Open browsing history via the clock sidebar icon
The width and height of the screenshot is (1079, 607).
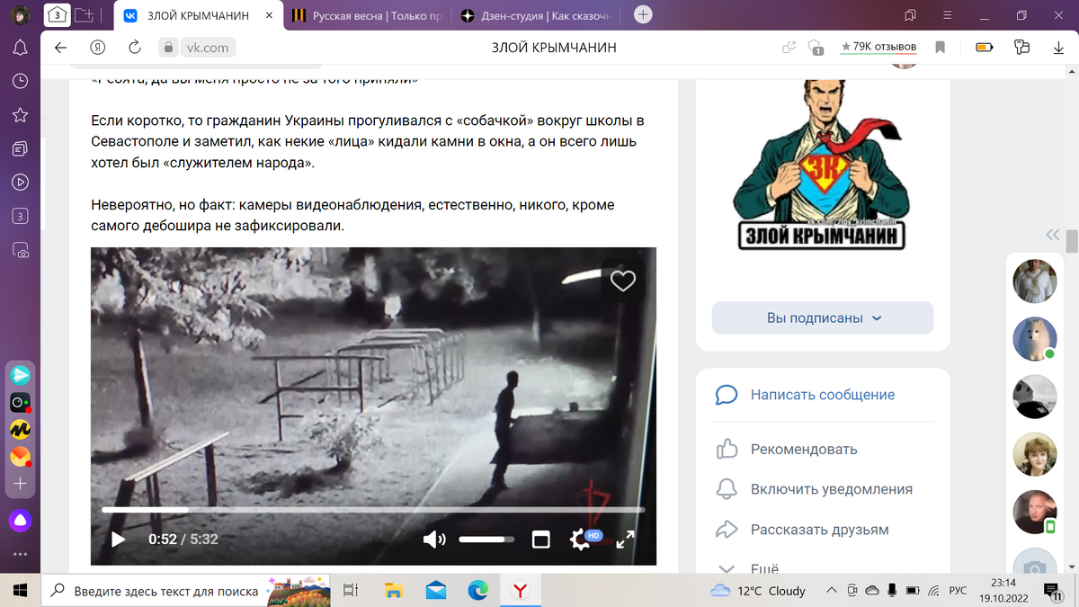click(20, 81)
